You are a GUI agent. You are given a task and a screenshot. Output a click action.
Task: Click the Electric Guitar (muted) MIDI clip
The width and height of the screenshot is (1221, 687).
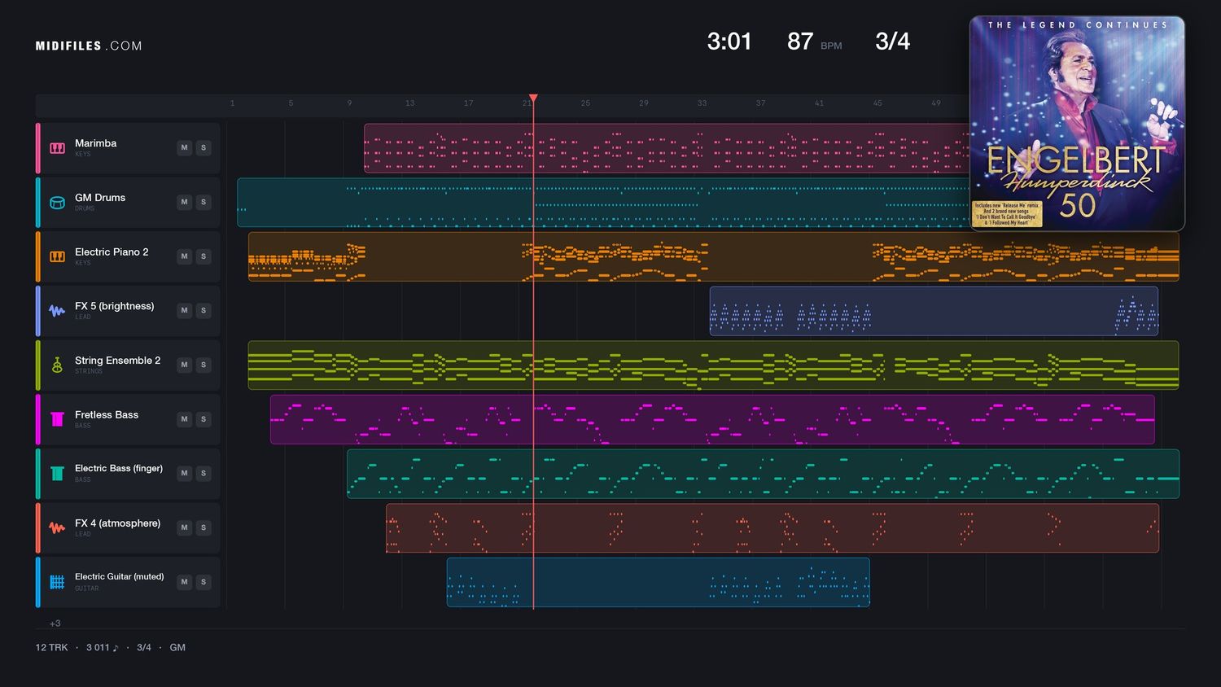click(x=658, y=582)
